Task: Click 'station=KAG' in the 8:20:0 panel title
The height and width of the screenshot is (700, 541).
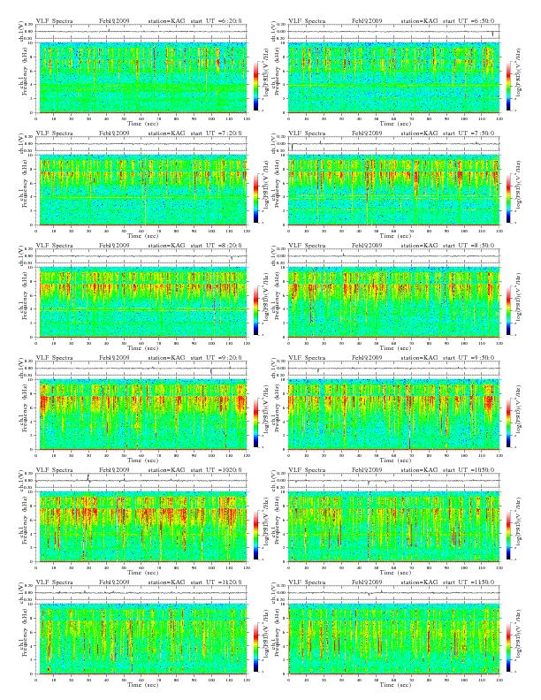Action: coord(166,245)
